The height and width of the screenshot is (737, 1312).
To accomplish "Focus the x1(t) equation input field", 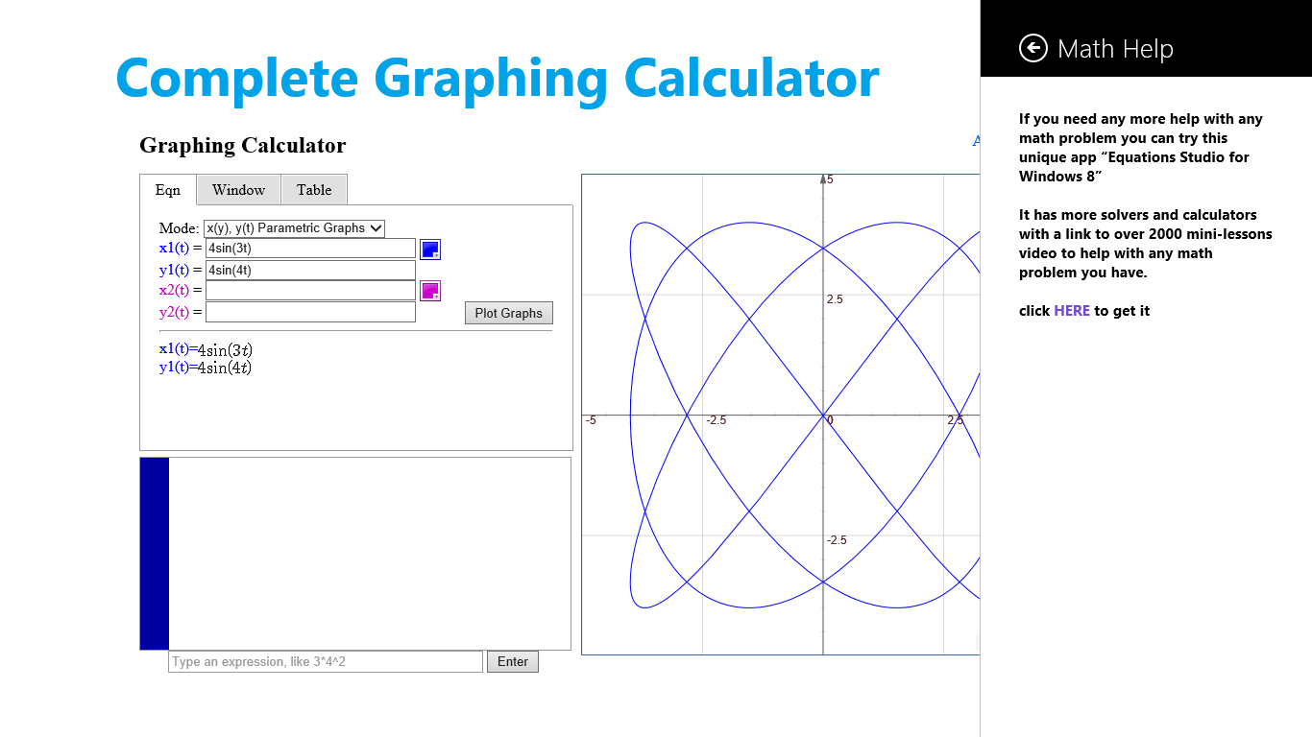I will (310, 249).
